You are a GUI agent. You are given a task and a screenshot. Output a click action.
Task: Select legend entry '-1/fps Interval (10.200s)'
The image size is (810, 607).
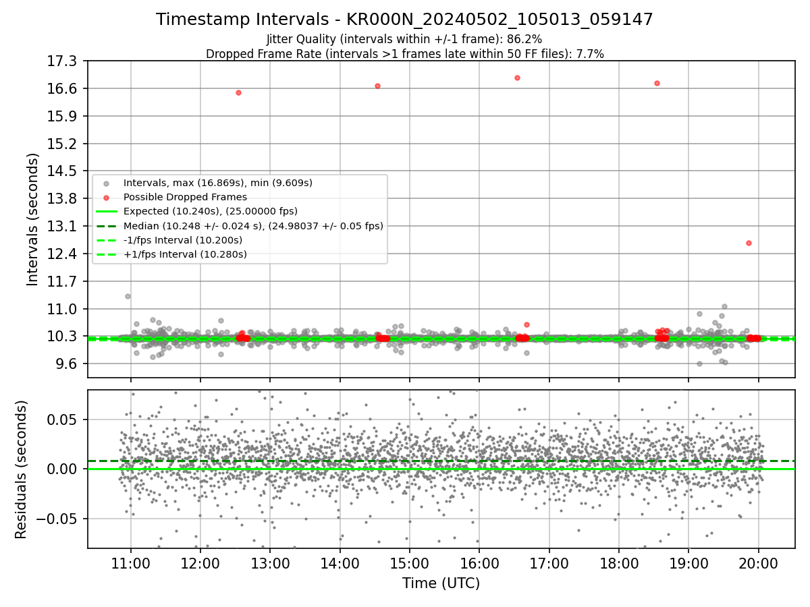tap(183, 240)
